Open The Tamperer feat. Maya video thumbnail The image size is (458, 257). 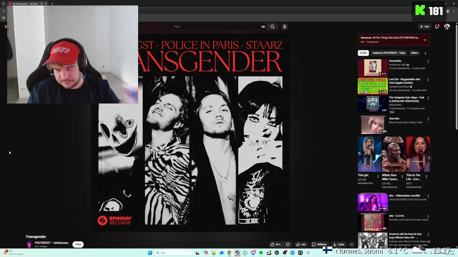point(372,104)
